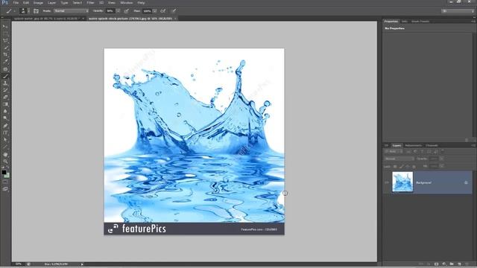Click the Background layer thumbnail
The width and height of the screenshot is (477, 268).
(x=402, y=182)
